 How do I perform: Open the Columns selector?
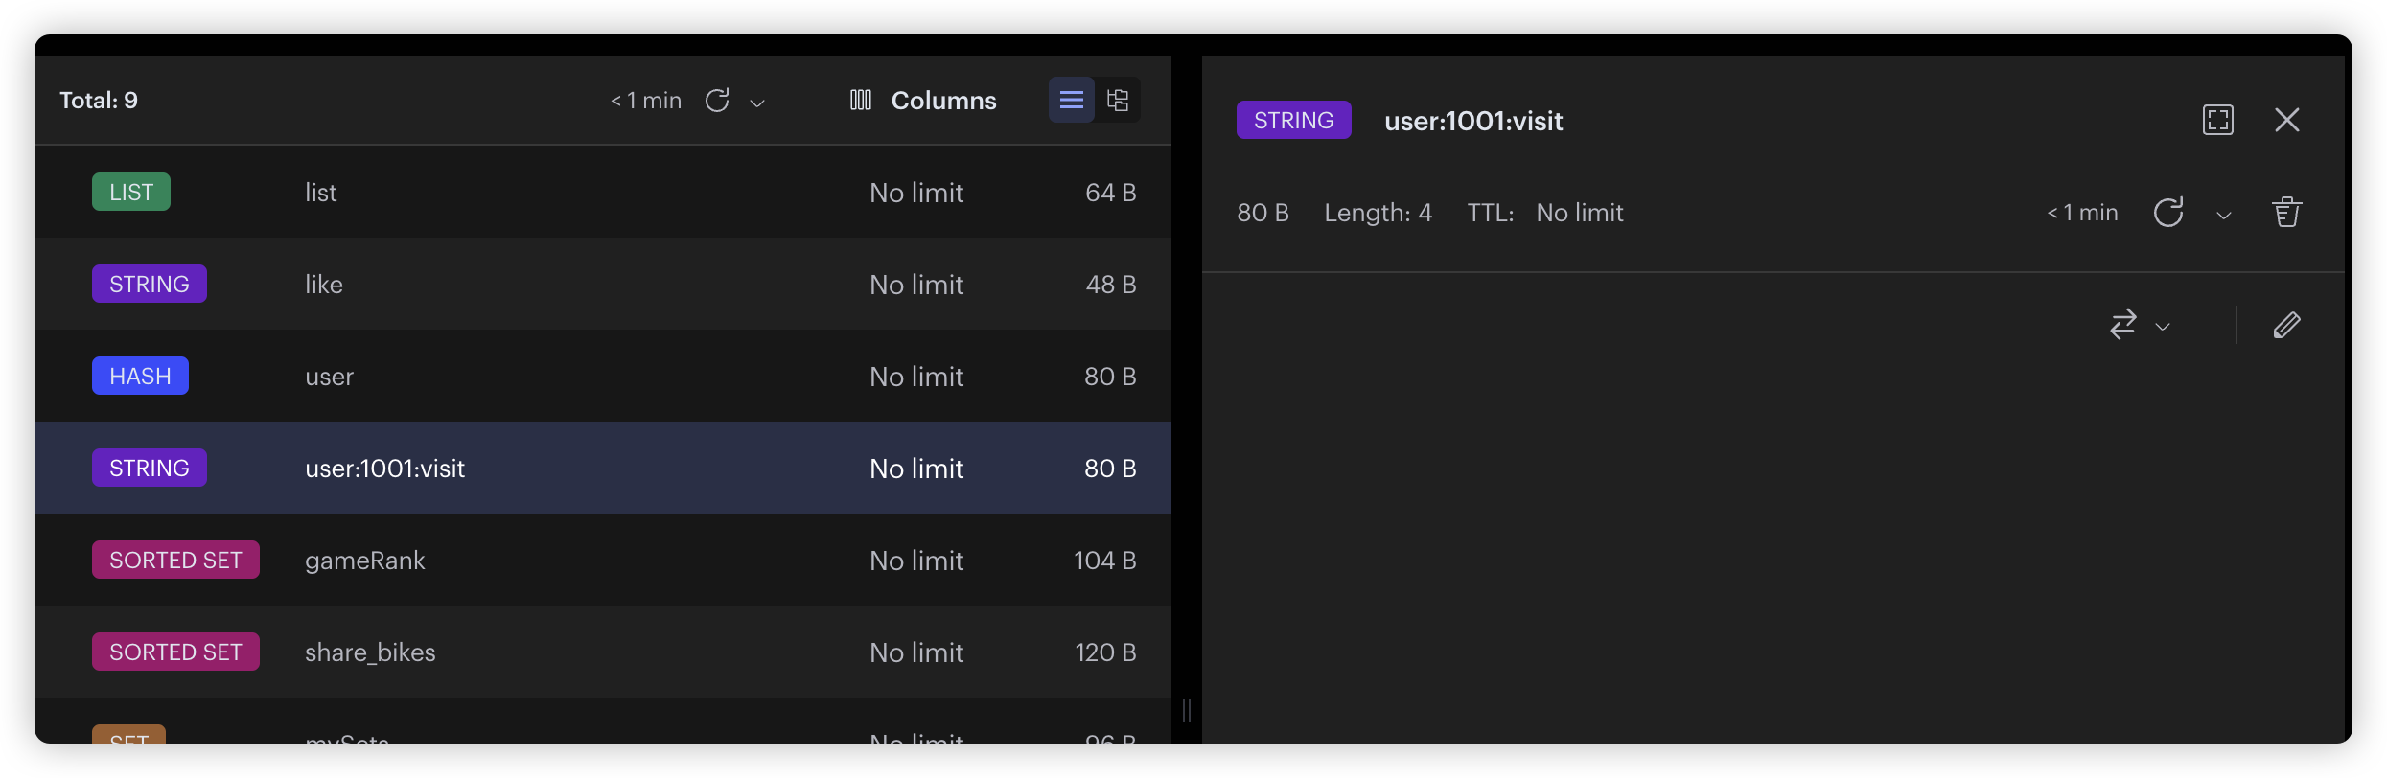[x=923, y=101]
